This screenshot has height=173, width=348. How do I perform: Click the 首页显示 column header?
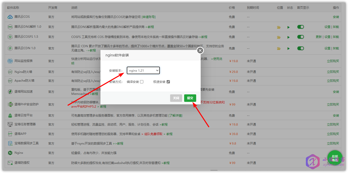(303, 8)
